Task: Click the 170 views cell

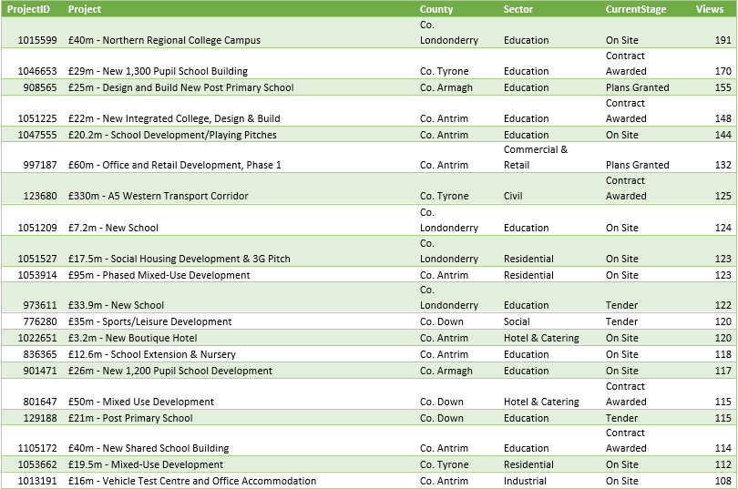Action: [x=723, y=71]
